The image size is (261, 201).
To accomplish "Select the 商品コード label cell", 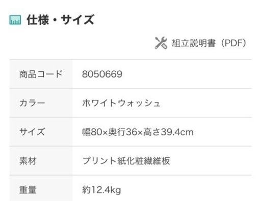I will click(41, 74).
